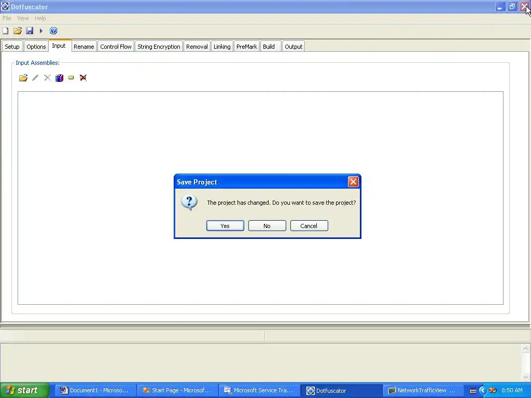Screen dimensions: 531x398
Task: Click the butterfly icon in system tray
Action: [x=493, y=390]
